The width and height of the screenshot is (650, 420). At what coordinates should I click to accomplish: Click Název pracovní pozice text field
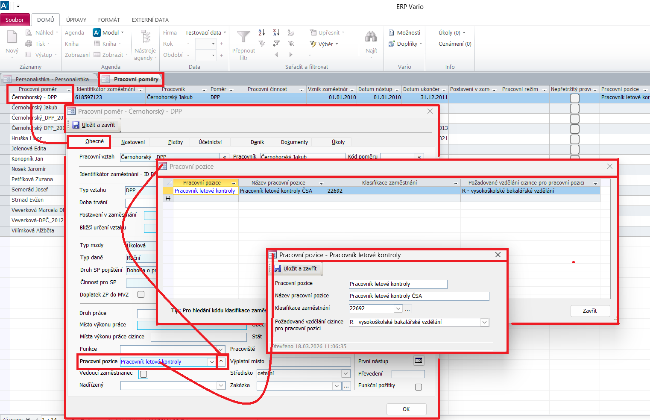[x=419, y=296]
